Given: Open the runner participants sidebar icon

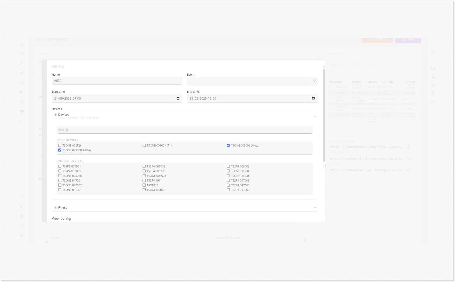Looking at the screenshot, I should coord(22,63).
